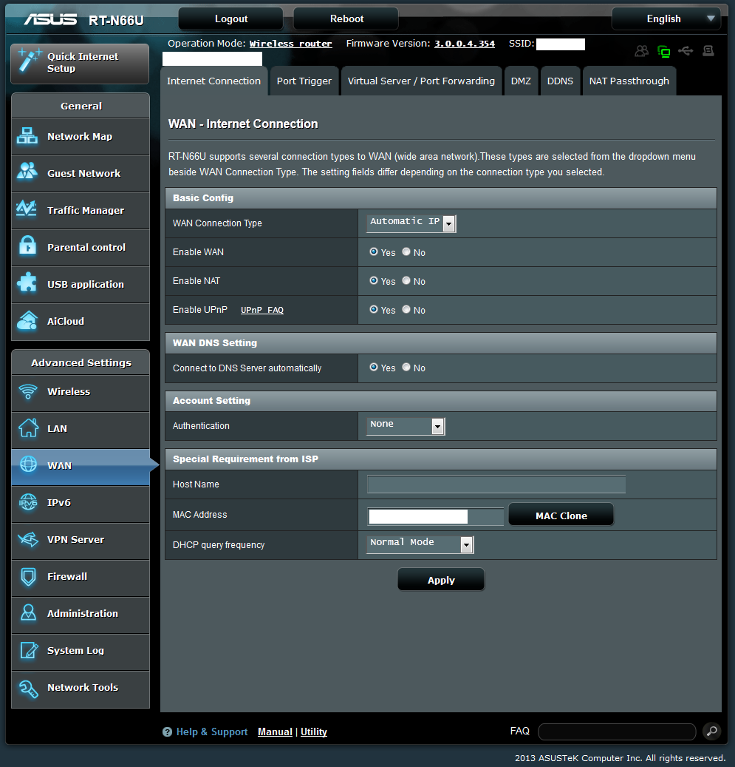The image size is (735, 767).
Task: Switch to the NAT Passthrough tab
Action: tap(629, 81)
